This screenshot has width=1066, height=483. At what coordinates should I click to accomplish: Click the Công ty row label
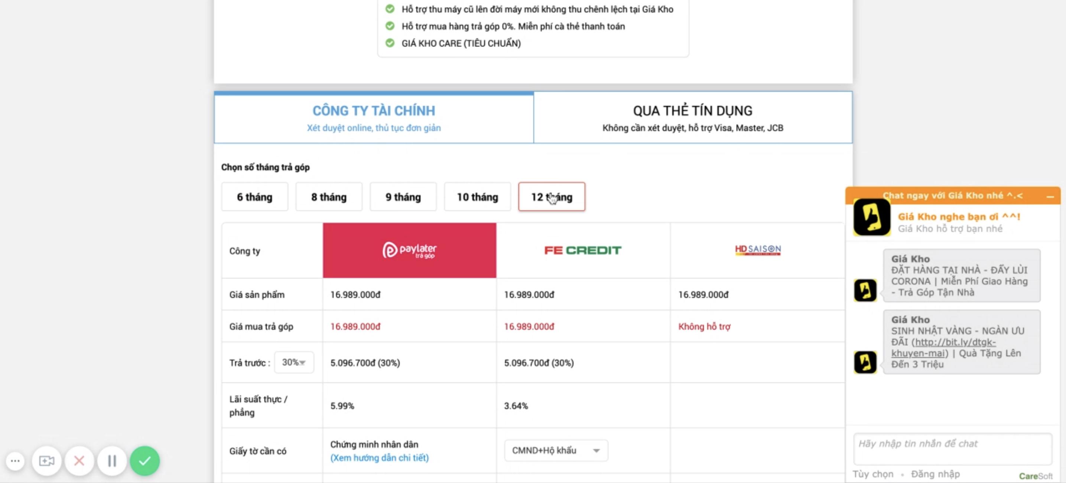tap(244, 251)
